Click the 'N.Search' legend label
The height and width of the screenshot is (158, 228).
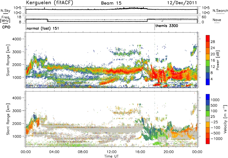coord(220,11)
